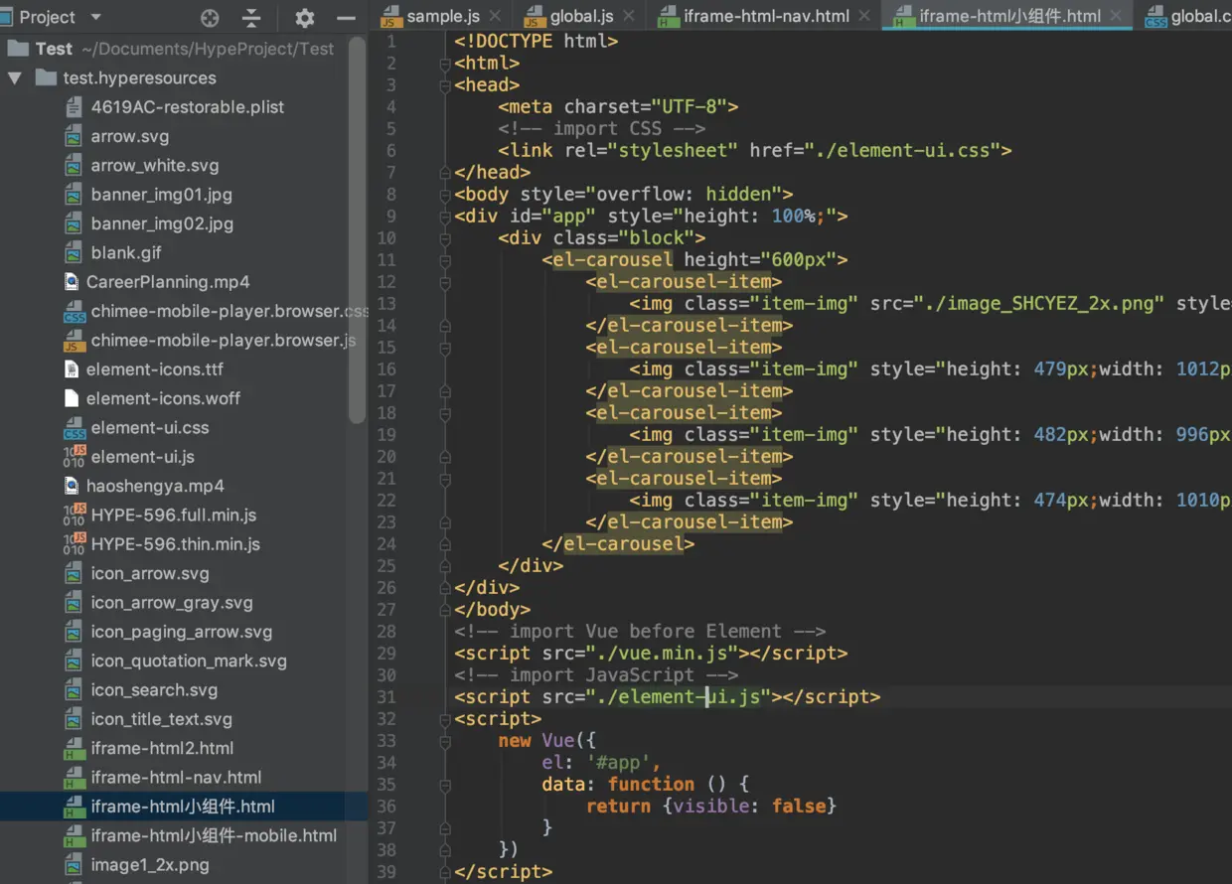Fold the head tag on line 3

coord(445,85)
